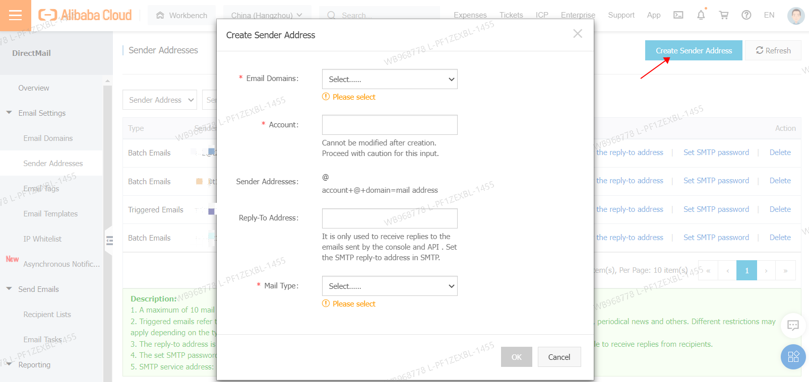Open the ICP menu

click(542, 15)
